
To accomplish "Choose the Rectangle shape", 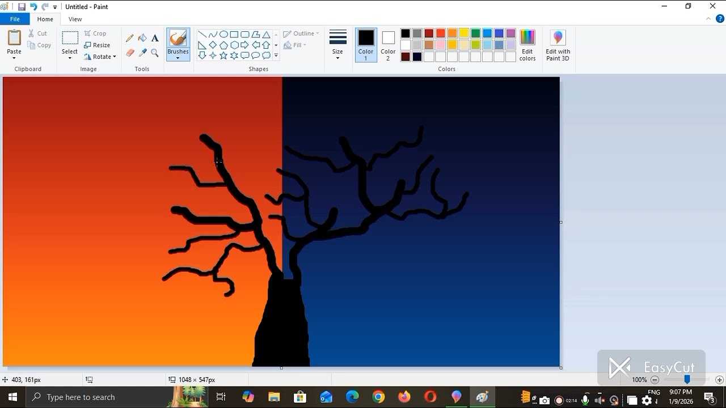I will (x=234, y=35).
